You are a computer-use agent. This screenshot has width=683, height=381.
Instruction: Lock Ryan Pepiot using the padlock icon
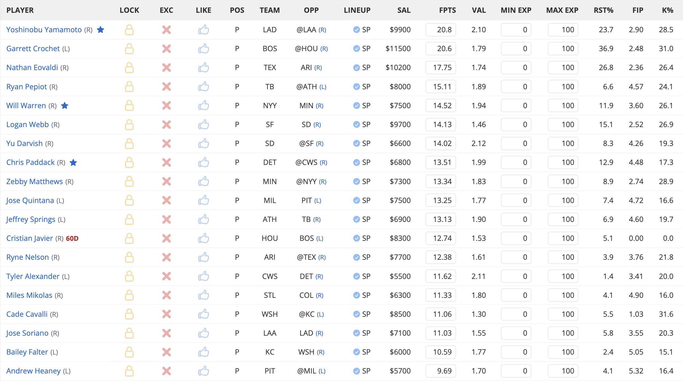click(129, 87)
